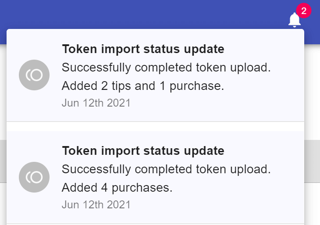Click the notification bell icon

[x=294, y=20]
